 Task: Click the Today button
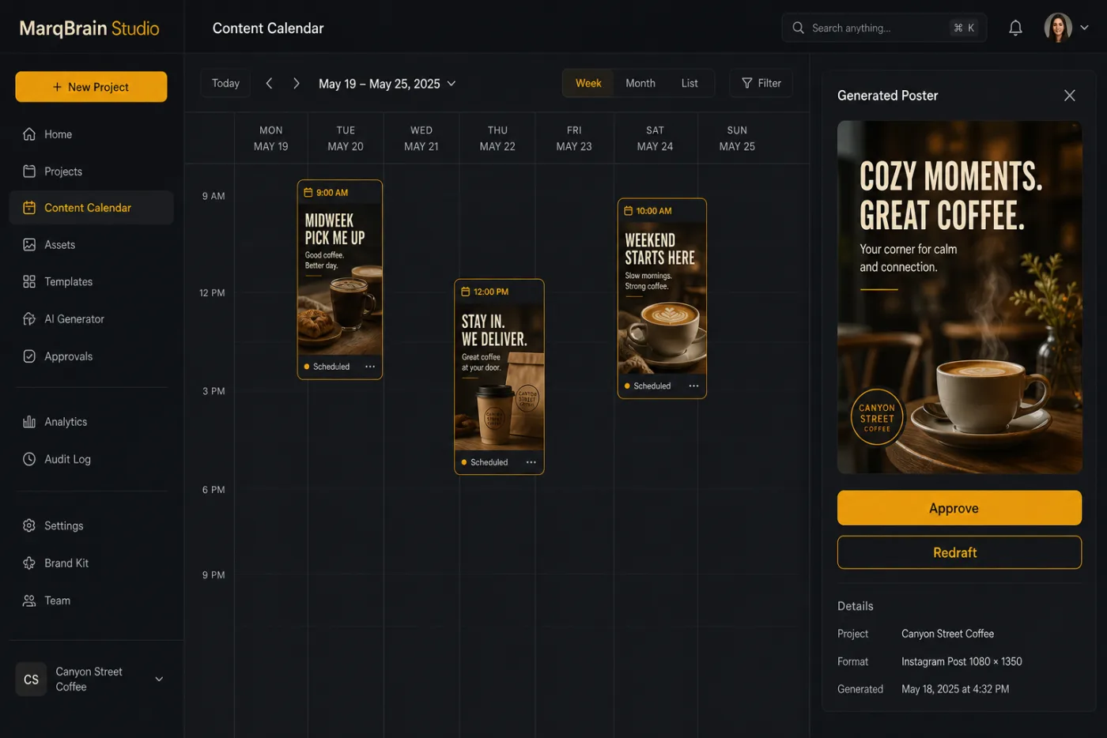pyautogui.click(x=225, y=83)
